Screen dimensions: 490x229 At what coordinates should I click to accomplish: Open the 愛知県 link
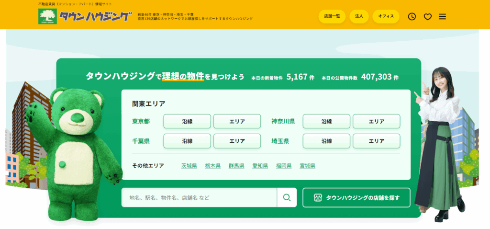pos(260,166)
